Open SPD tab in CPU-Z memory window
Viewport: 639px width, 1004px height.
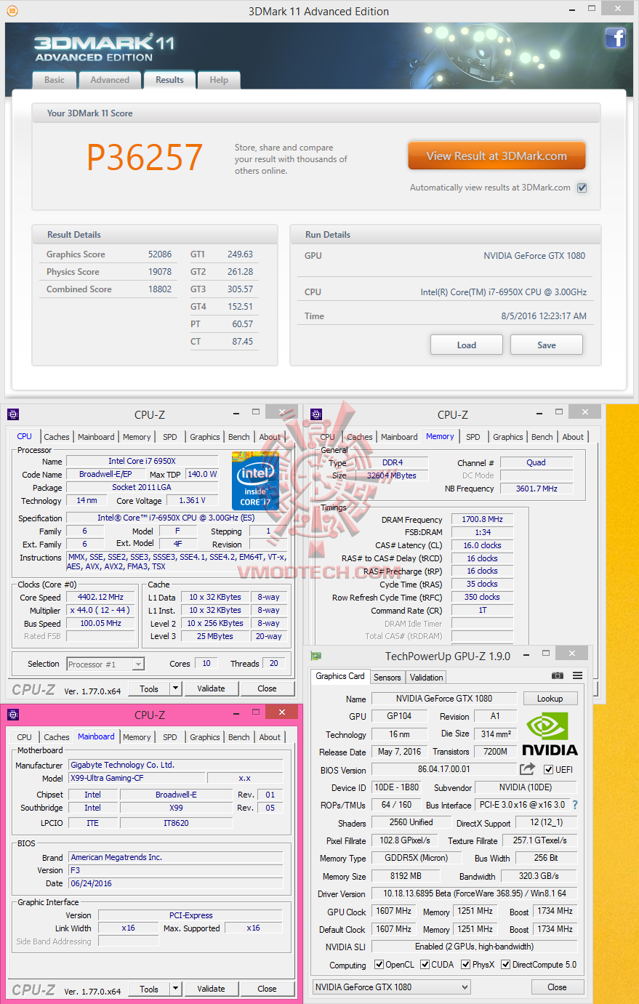[x=473, y=437]
